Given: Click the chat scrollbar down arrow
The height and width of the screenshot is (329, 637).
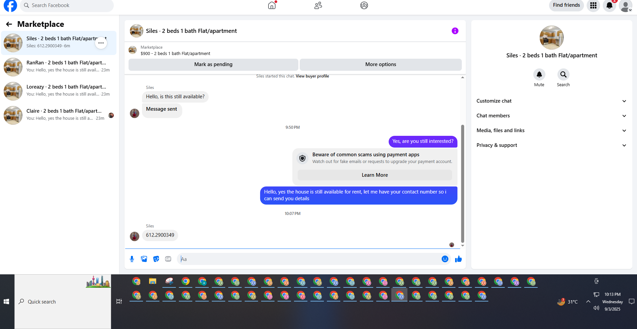Looking at the screenshot, I should [462, 245].
